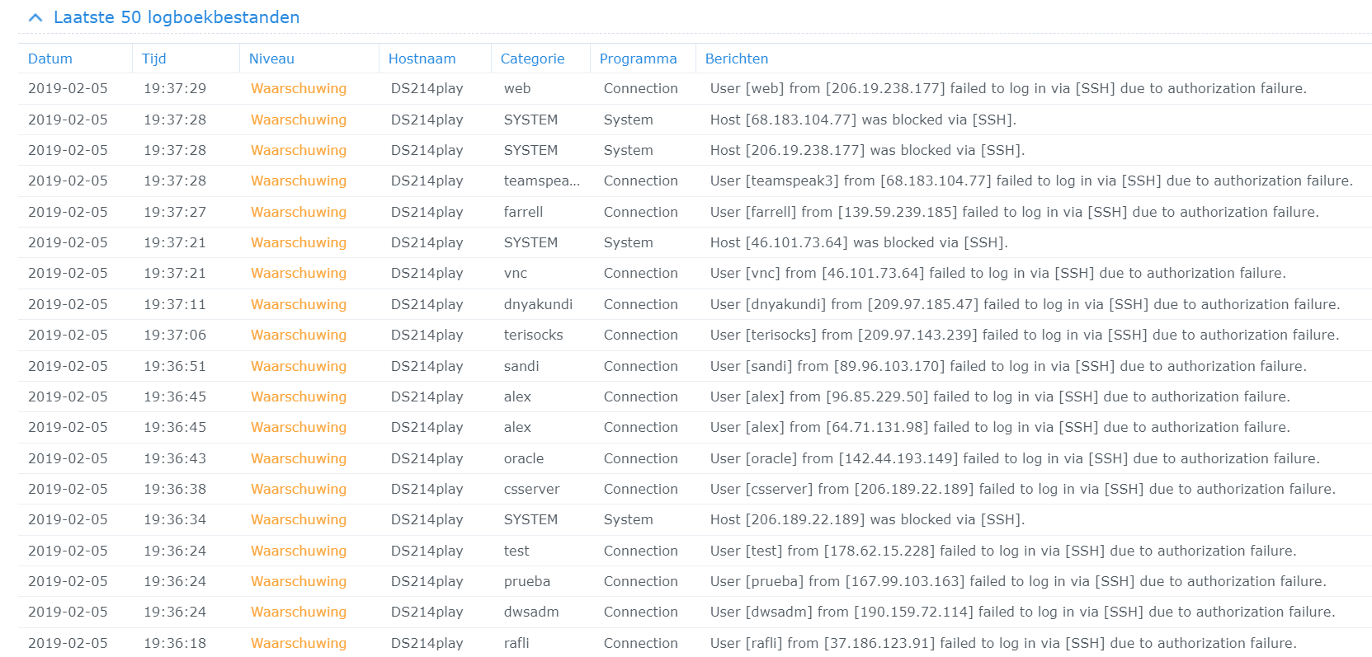Sort by the Categorie column header

click(x=532, y=59)
